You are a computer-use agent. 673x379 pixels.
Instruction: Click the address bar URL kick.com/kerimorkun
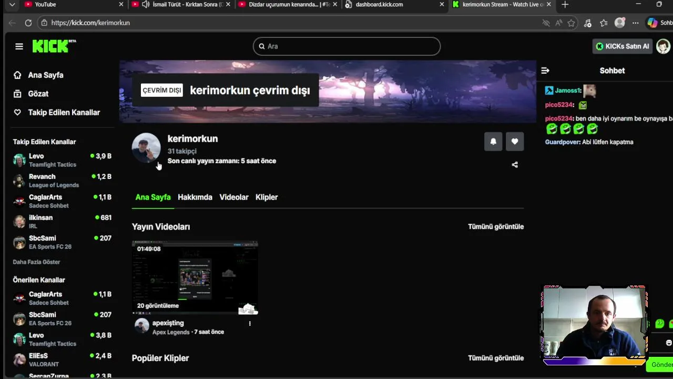point(90,23)
